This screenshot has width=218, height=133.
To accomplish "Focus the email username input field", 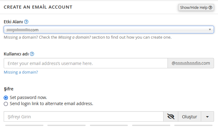I will pyautogui.click(x=86, y=63).
